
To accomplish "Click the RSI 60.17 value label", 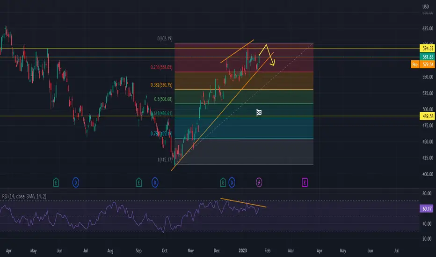I will 426,208.
